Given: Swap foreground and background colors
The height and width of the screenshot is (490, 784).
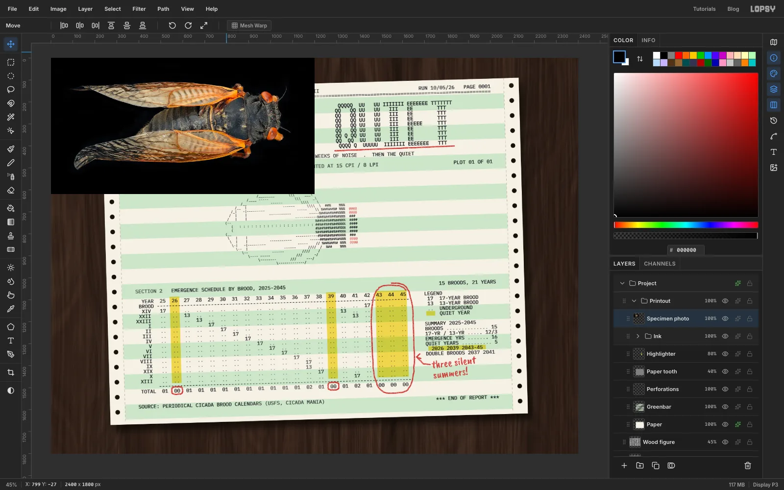Looking at the screenshot, I should tap(640, 59).
